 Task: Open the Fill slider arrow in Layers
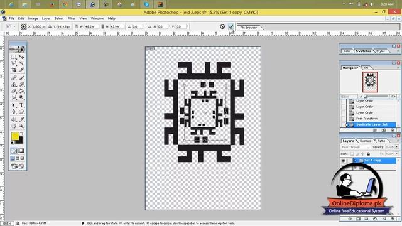pyautogui.click(x=397, y=154)
